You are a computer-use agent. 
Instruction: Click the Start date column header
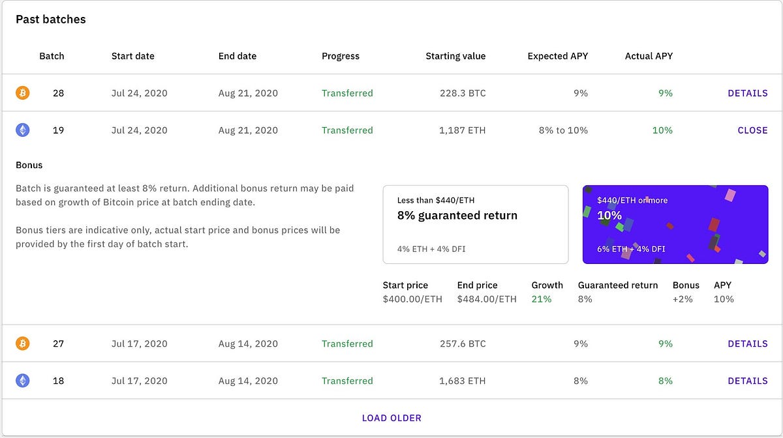[x=132, y=55]
